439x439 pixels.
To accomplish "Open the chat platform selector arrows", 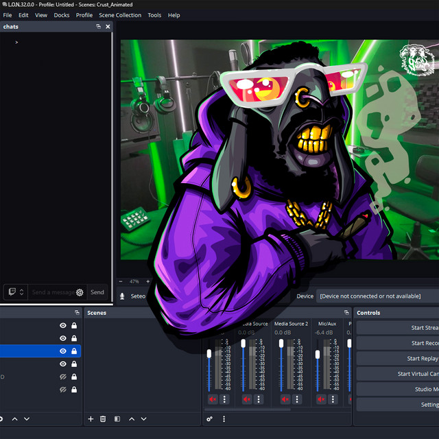I will coord(21,292).
